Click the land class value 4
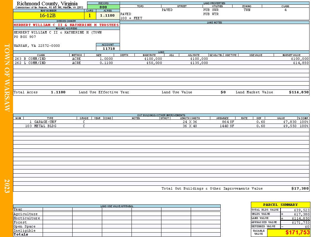The width and height of the screenshot is (311, 237). tap(286, 10)
